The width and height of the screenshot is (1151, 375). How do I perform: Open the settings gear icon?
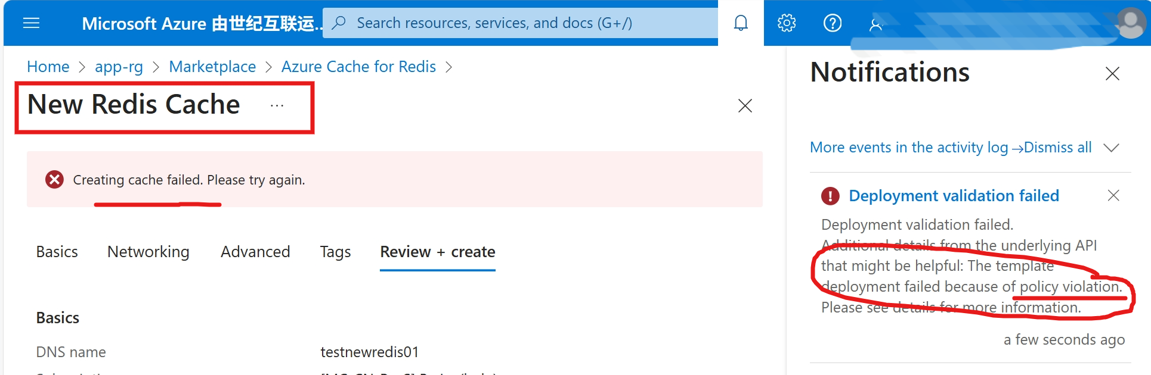[x=787, y=23]
